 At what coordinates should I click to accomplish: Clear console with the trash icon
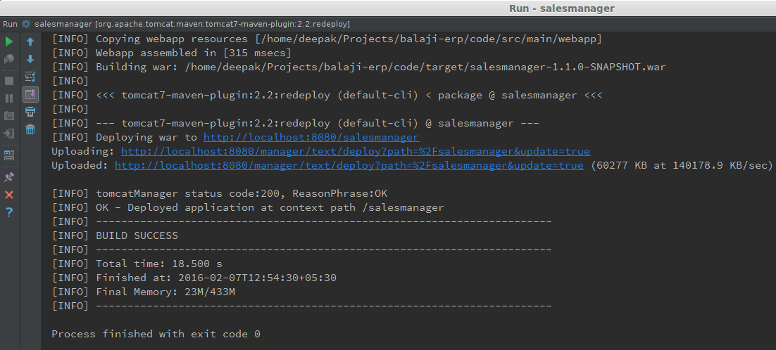30,129
